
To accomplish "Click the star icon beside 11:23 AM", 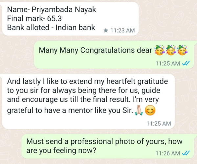I will pyautogui.click(x=106, y=30).
